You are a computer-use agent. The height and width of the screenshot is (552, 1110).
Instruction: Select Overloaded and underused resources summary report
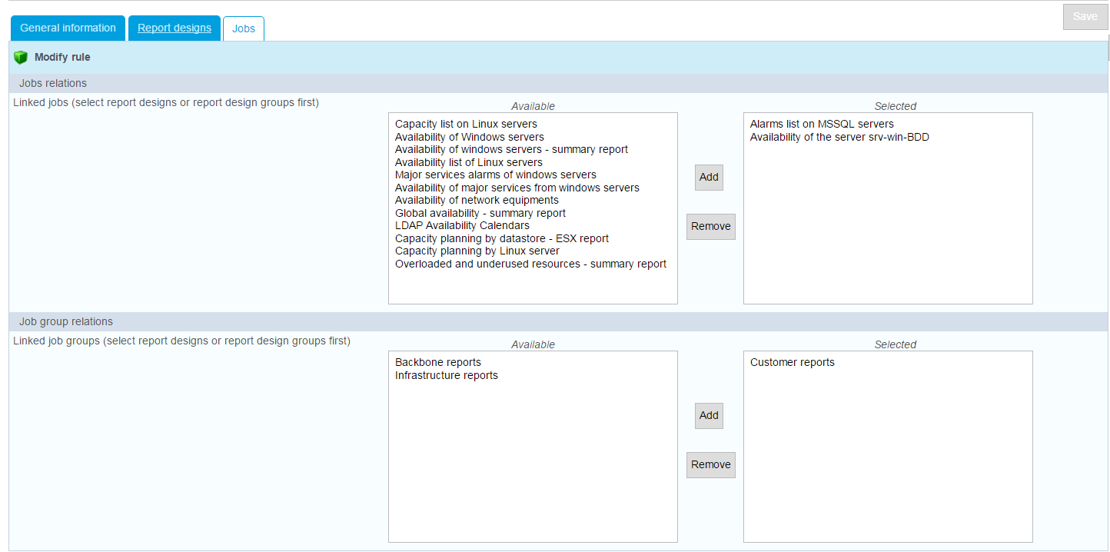pos(530,264)
